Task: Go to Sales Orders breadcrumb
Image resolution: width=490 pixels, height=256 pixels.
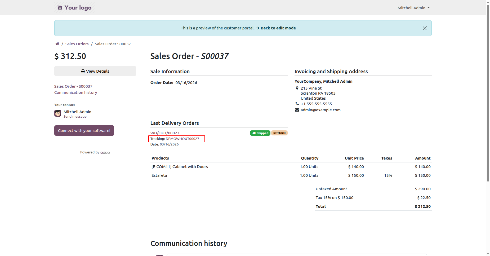Action: pyautogui.click(x=77, y=44)
